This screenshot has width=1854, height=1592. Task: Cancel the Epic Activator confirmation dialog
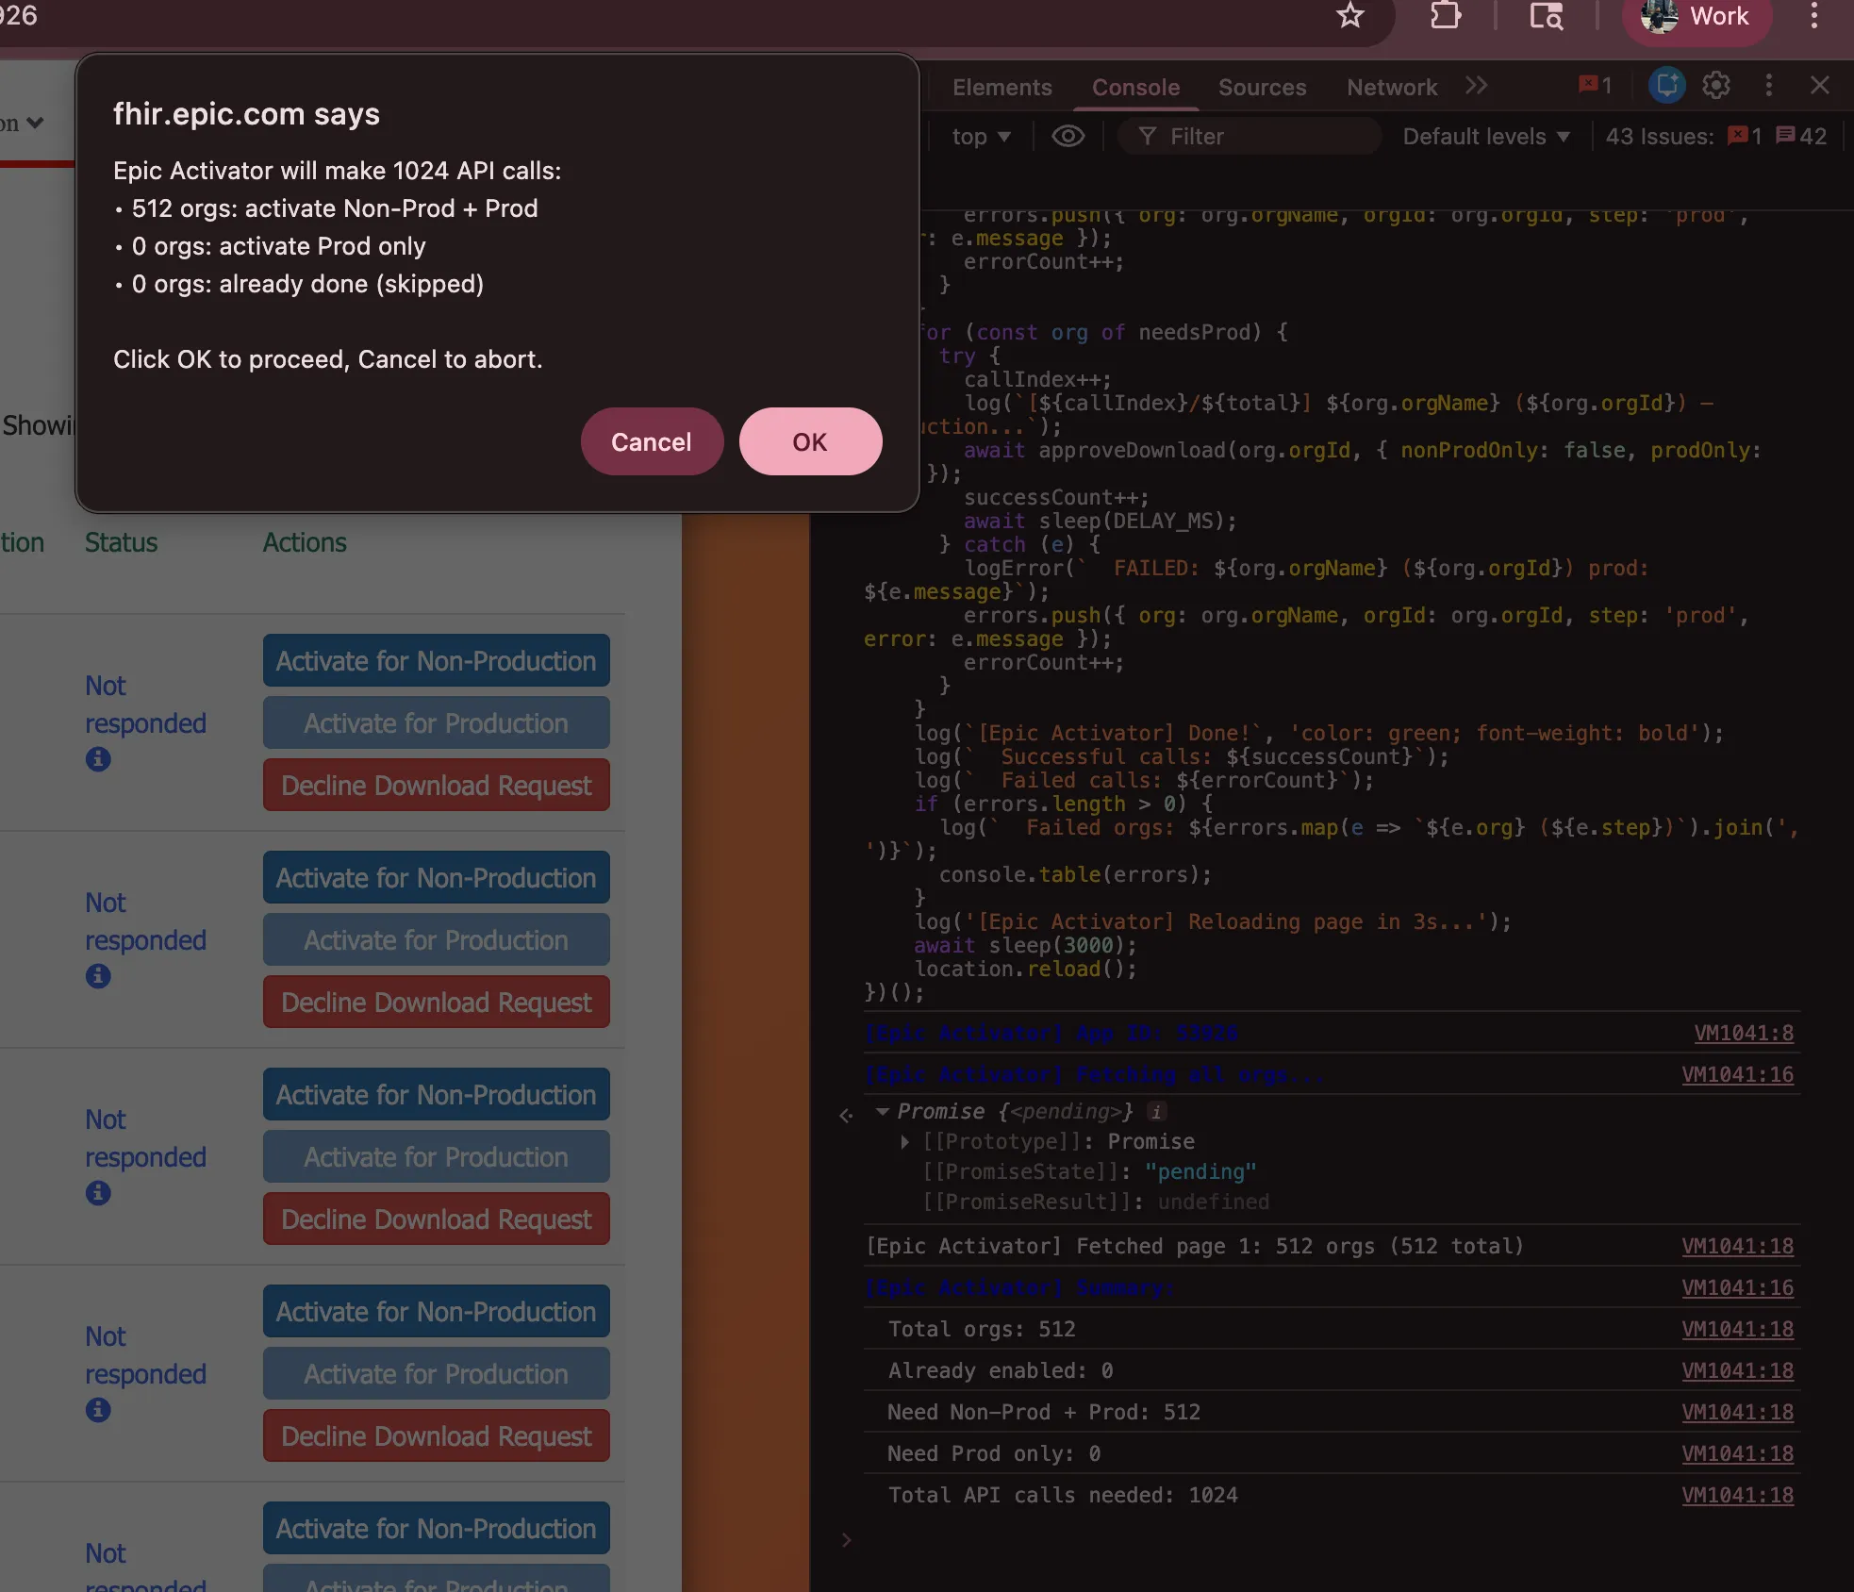click(652, 441)
